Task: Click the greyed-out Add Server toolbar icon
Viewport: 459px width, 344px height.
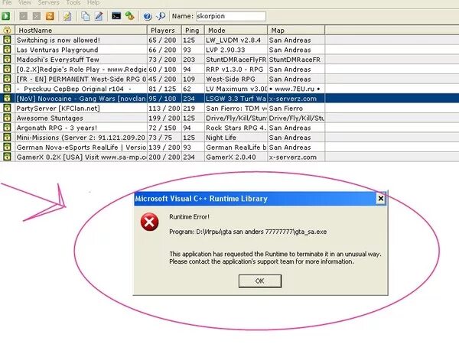Action: click(24, 16)
